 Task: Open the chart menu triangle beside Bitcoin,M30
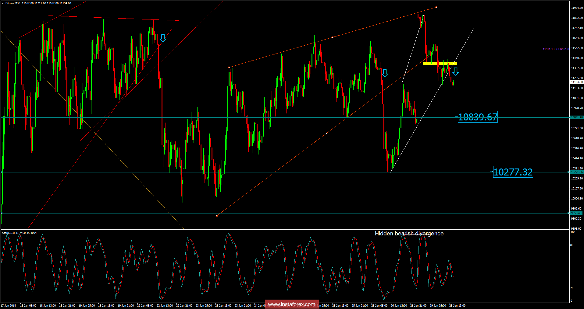3,3
